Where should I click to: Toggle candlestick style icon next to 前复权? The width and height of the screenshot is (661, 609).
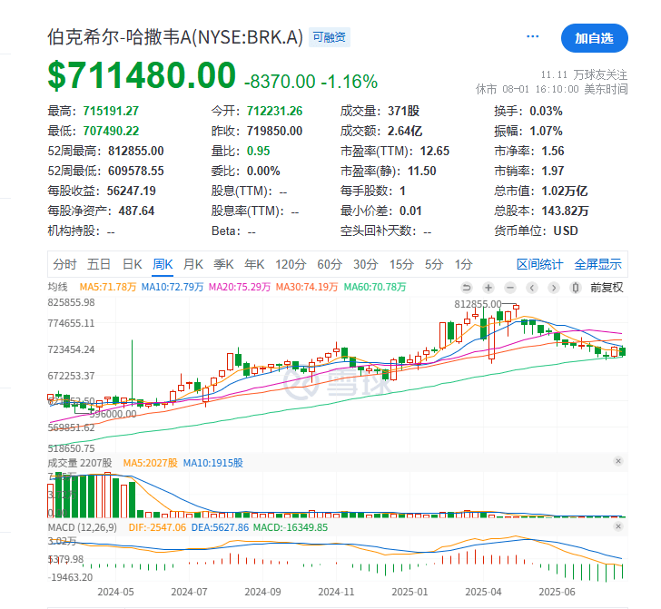pos(576,288)
